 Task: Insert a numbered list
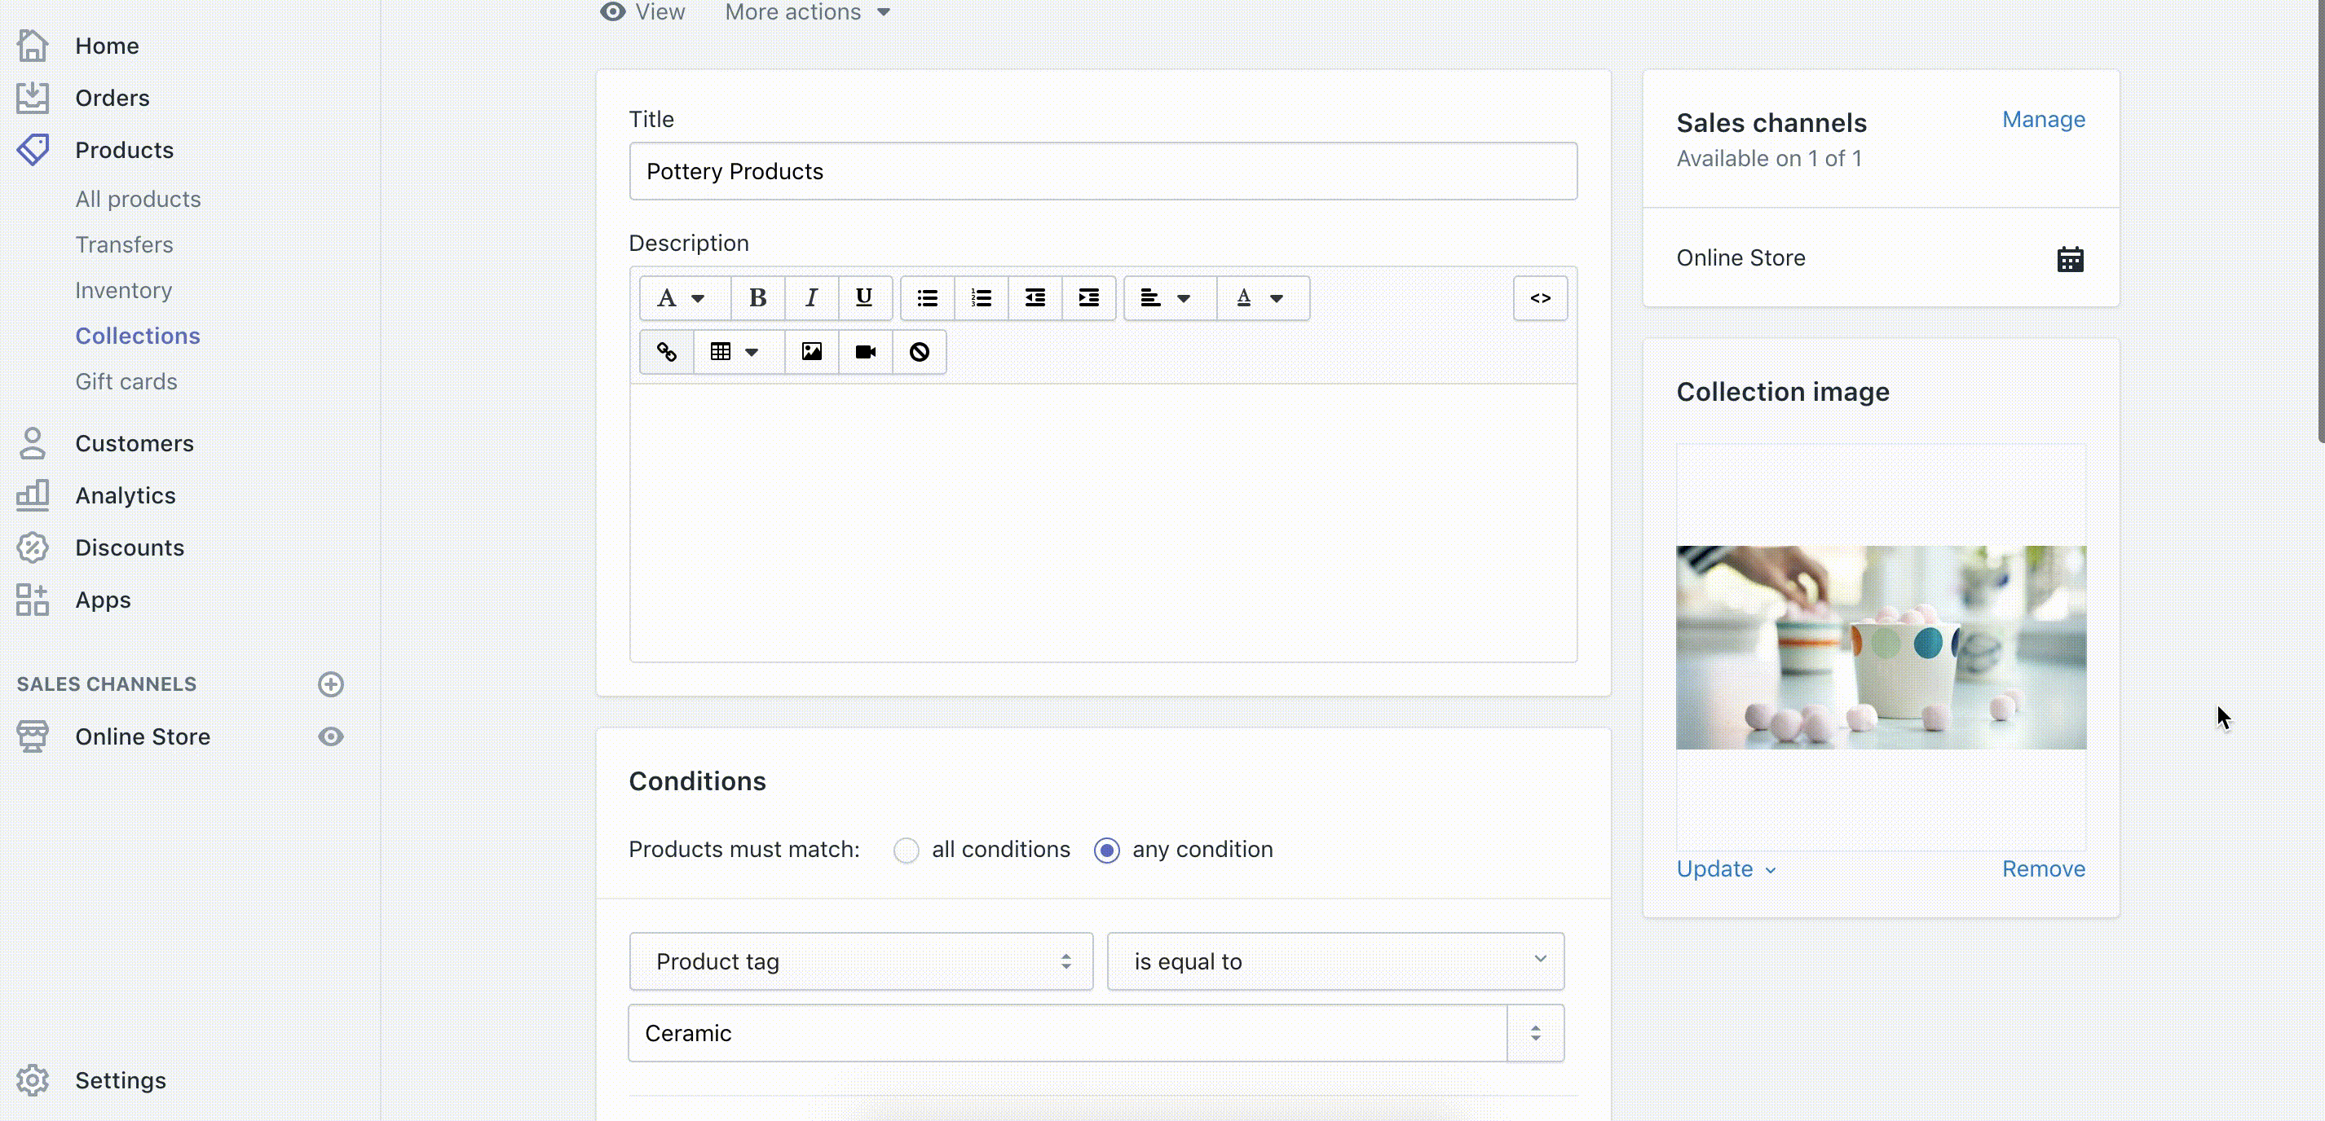click(981, 297)
